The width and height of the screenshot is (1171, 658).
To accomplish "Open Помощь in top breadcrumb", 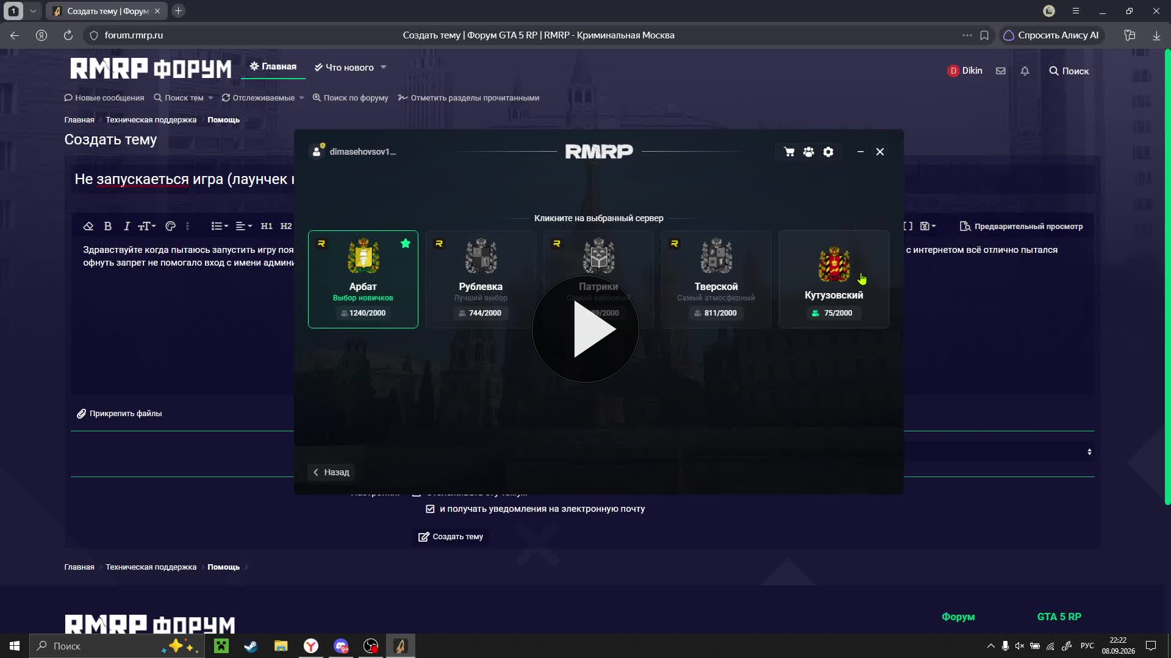I will [224, 120].
